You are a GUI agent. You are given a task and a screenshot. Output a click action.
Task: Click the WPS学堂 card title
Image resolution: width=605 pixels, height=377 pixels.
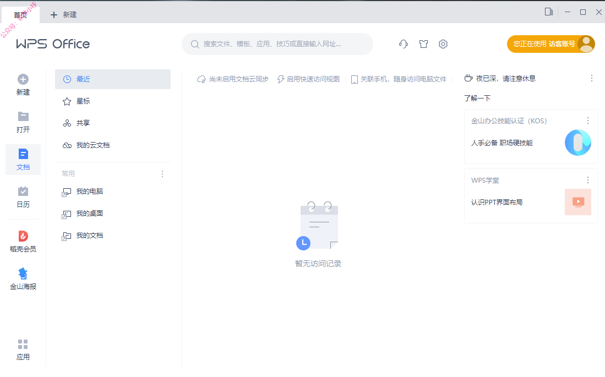(x=485, y=181)
